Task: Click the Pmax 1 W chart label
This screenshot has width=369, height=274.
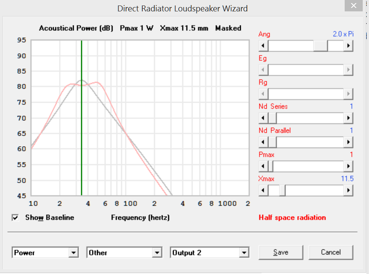Action: point(136,28)
